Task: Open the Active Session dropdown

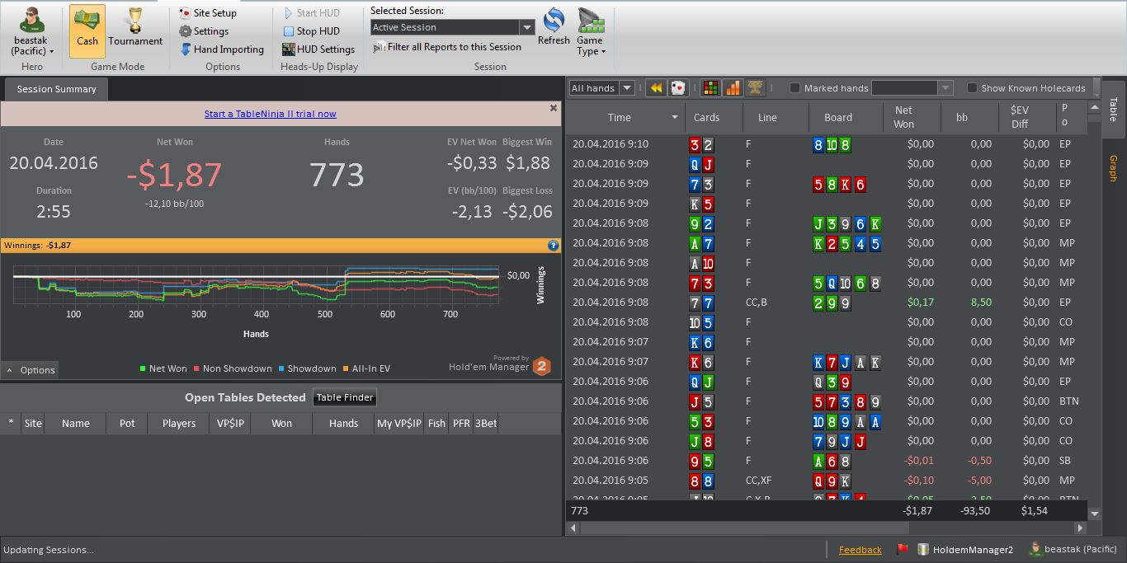Action: [453, 27]
